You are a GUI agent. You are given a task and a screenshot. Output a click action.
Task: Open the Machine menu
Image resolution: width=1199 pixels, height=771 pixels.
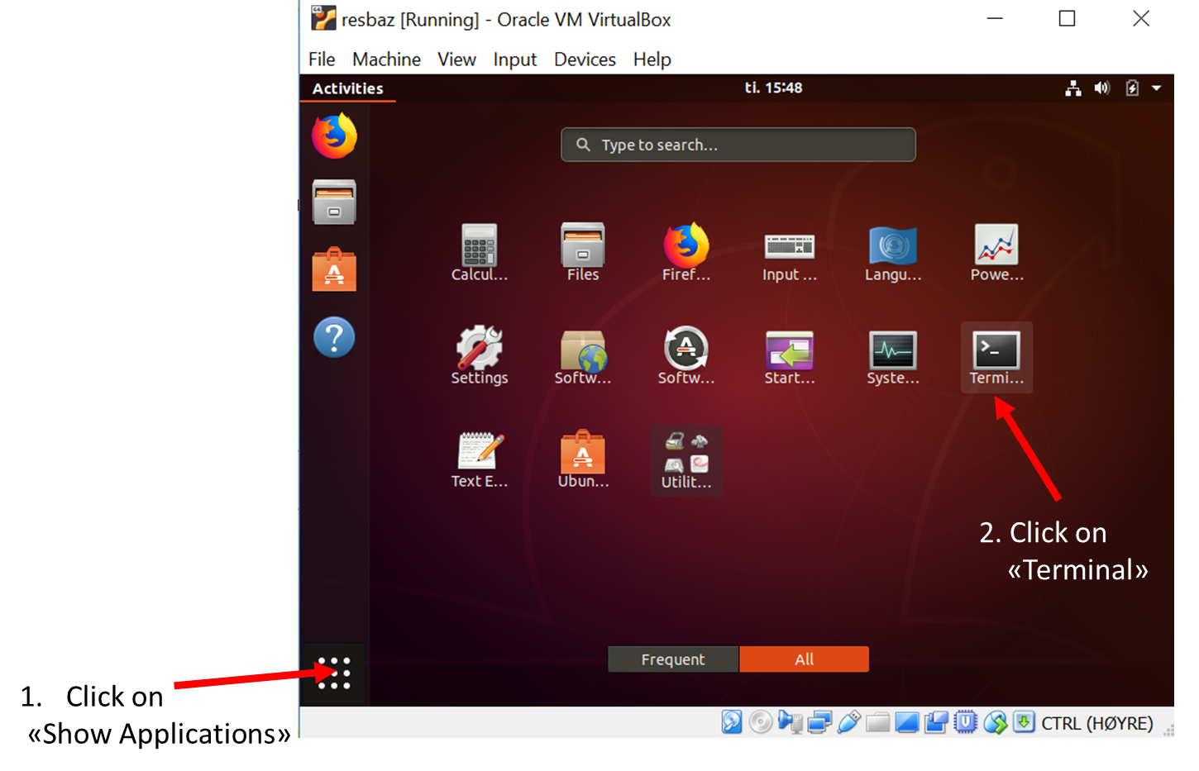click(386, 59)
